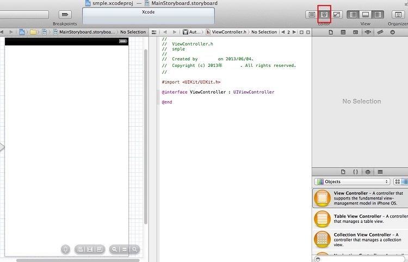408x262 pixels.
Task: Toggle the iPhone form factor button
Action: (66, 249)
